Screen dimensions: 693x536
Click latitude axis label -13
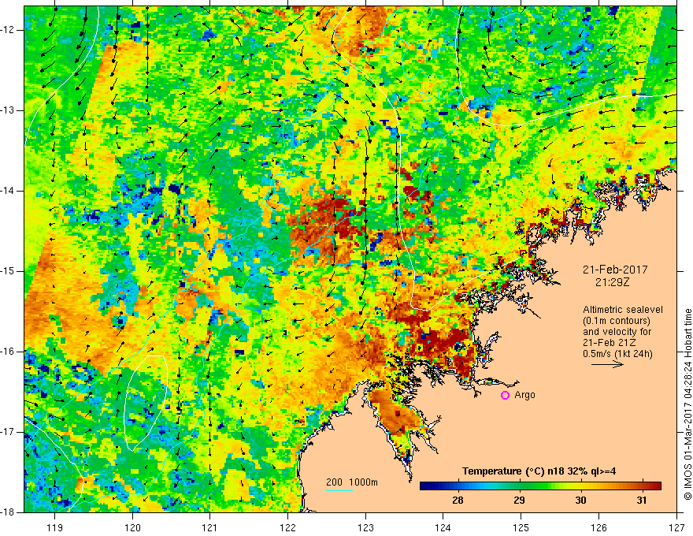(x=9, y=110)
